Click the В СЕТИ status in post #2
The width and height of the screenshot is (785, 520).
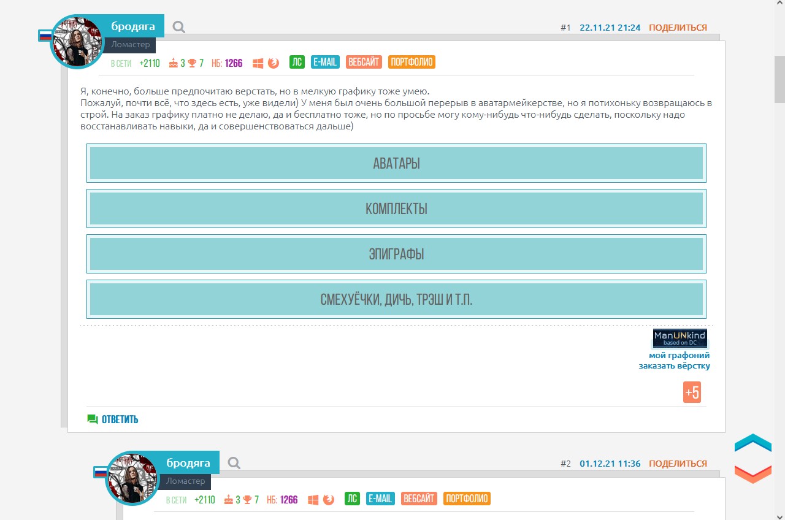coord(176,499)
